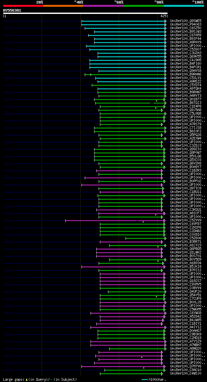The height and width of the screenshot is (382, 207).
Task: Select the last hit UniRef100_C4WSJ0
Action: 186,373
